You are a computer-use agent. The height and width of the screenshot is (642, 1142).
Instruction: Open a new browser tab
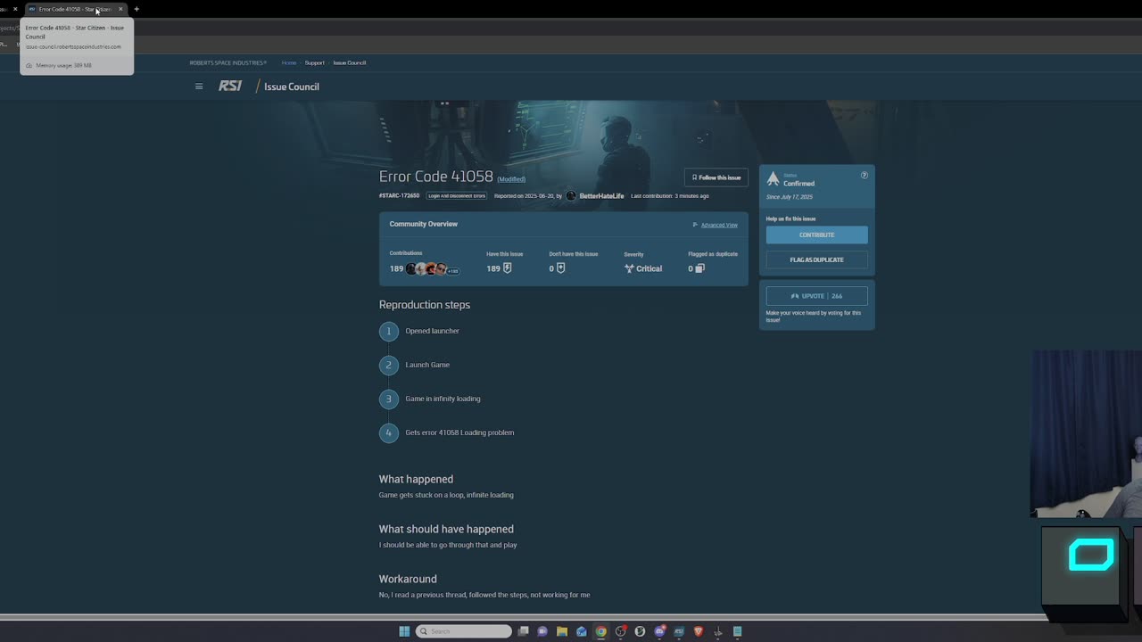tap(137, 9)
